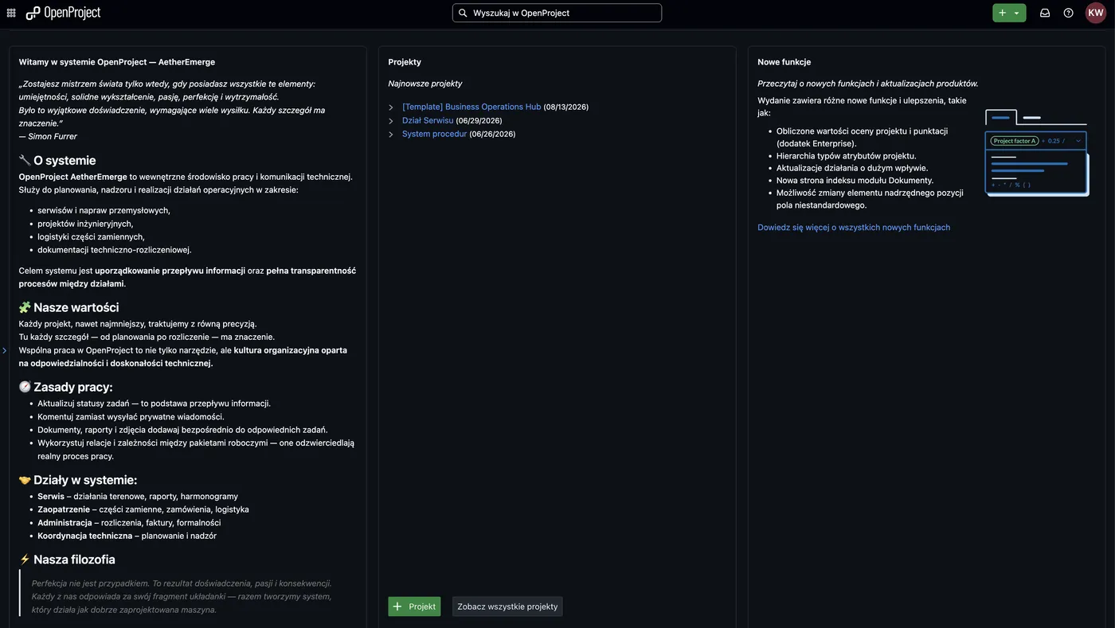Click the new features illustration image
The image size is (1115, 628).
[x=1036, y=152]
